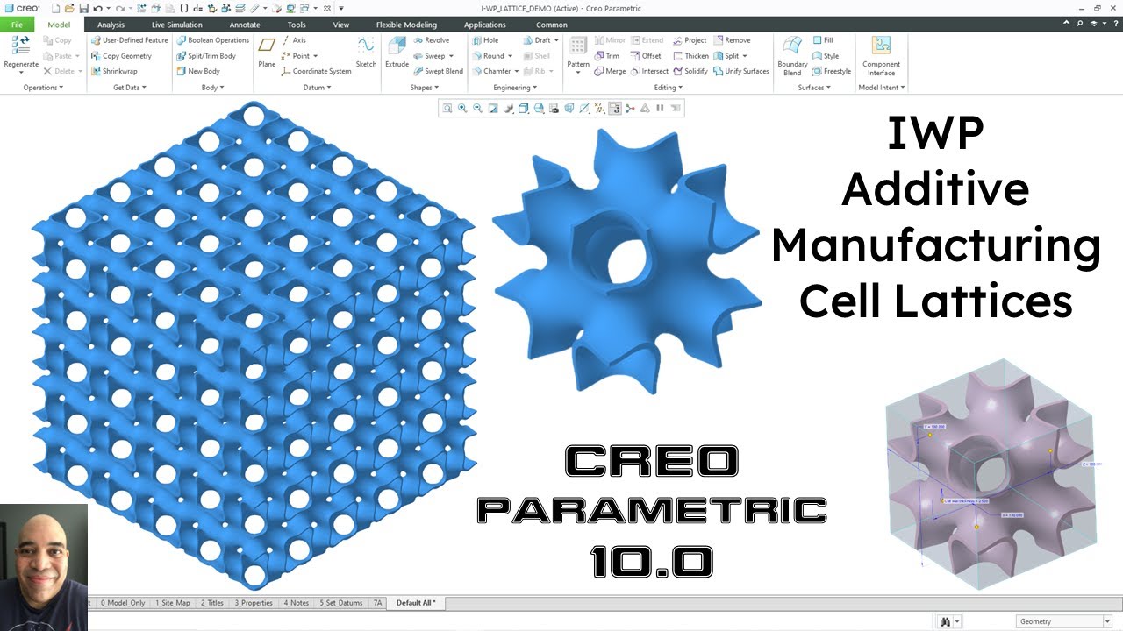Expand the Editing group
This screenshot has height=631, width=1123.
[x=669, y=88]
